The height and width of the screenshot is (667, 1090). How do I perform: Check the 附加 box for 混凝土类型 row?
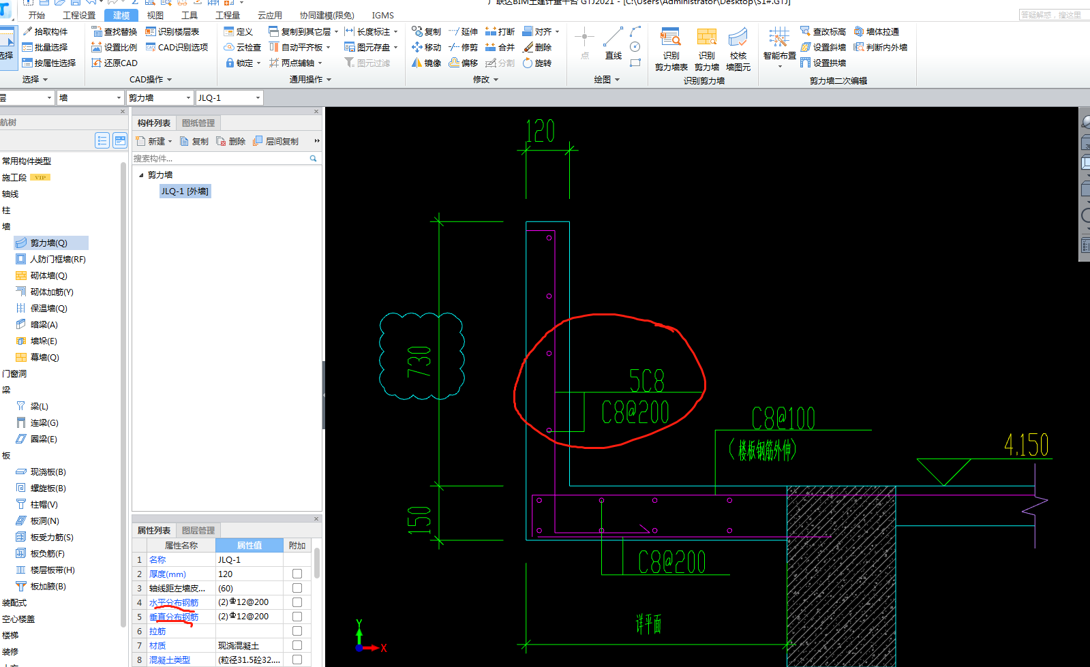click(297, 660)
